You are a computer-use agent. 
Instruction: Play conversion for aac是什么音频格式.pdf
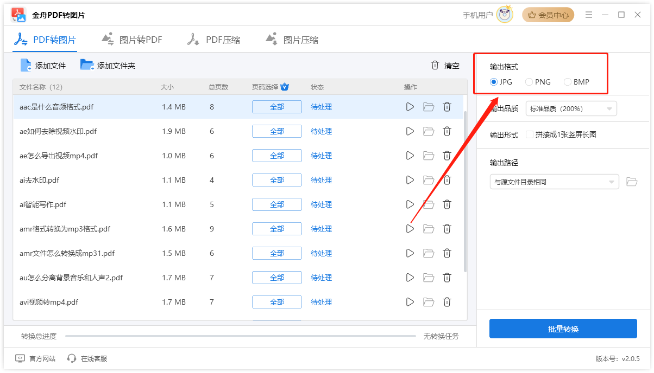click(x=410, y=107)
